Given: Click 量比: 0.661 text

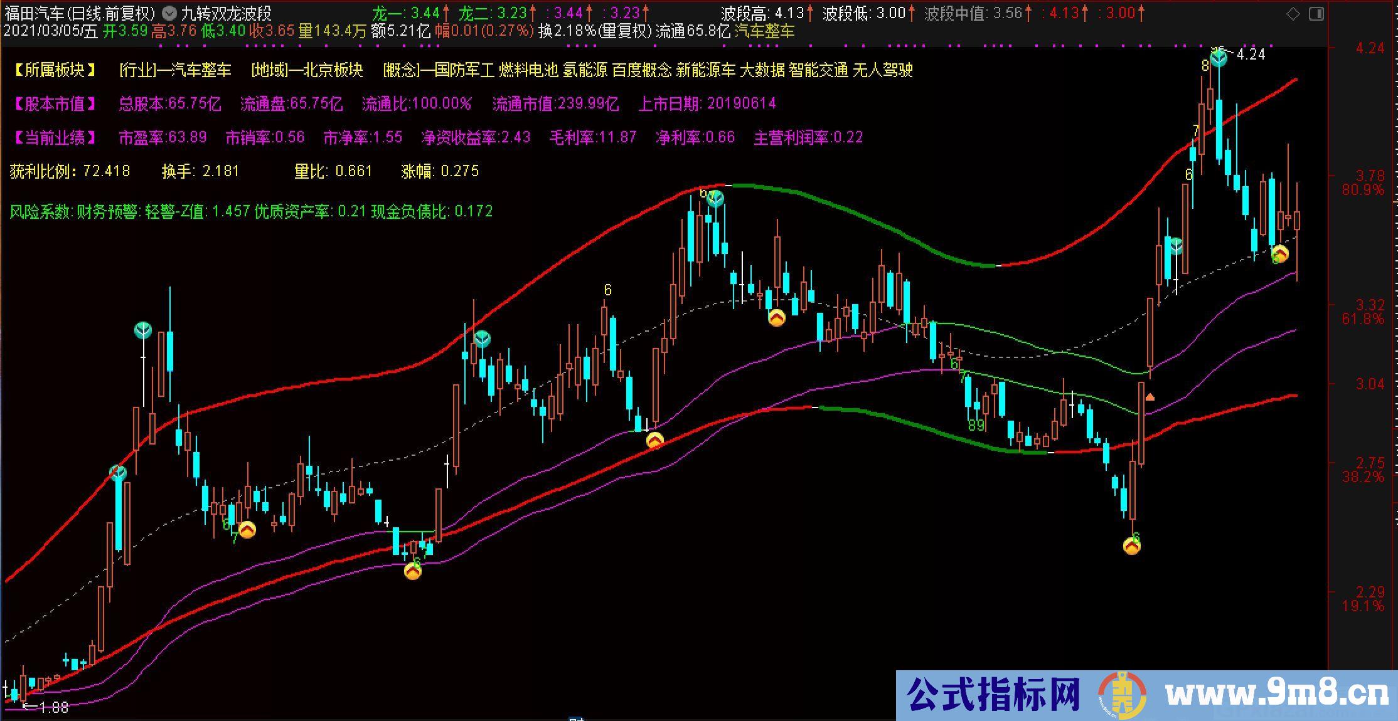Looking at the screenshot, I should point(333,171).
